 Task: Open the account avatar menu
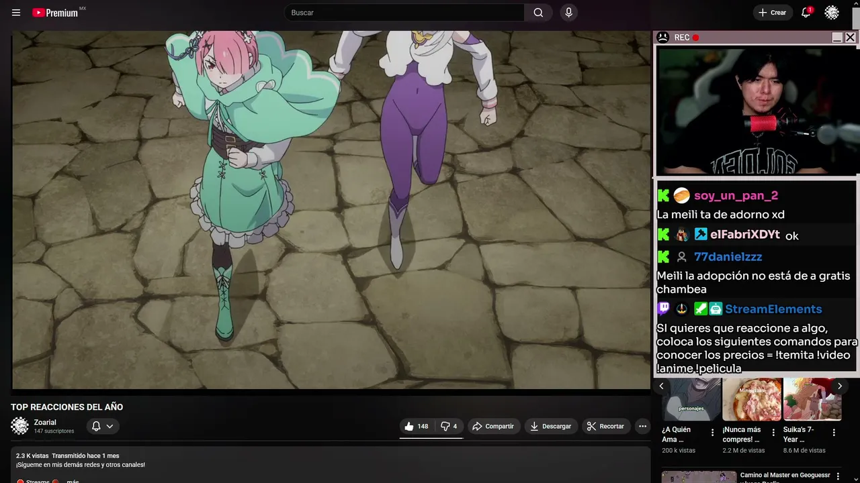point(832,13)
